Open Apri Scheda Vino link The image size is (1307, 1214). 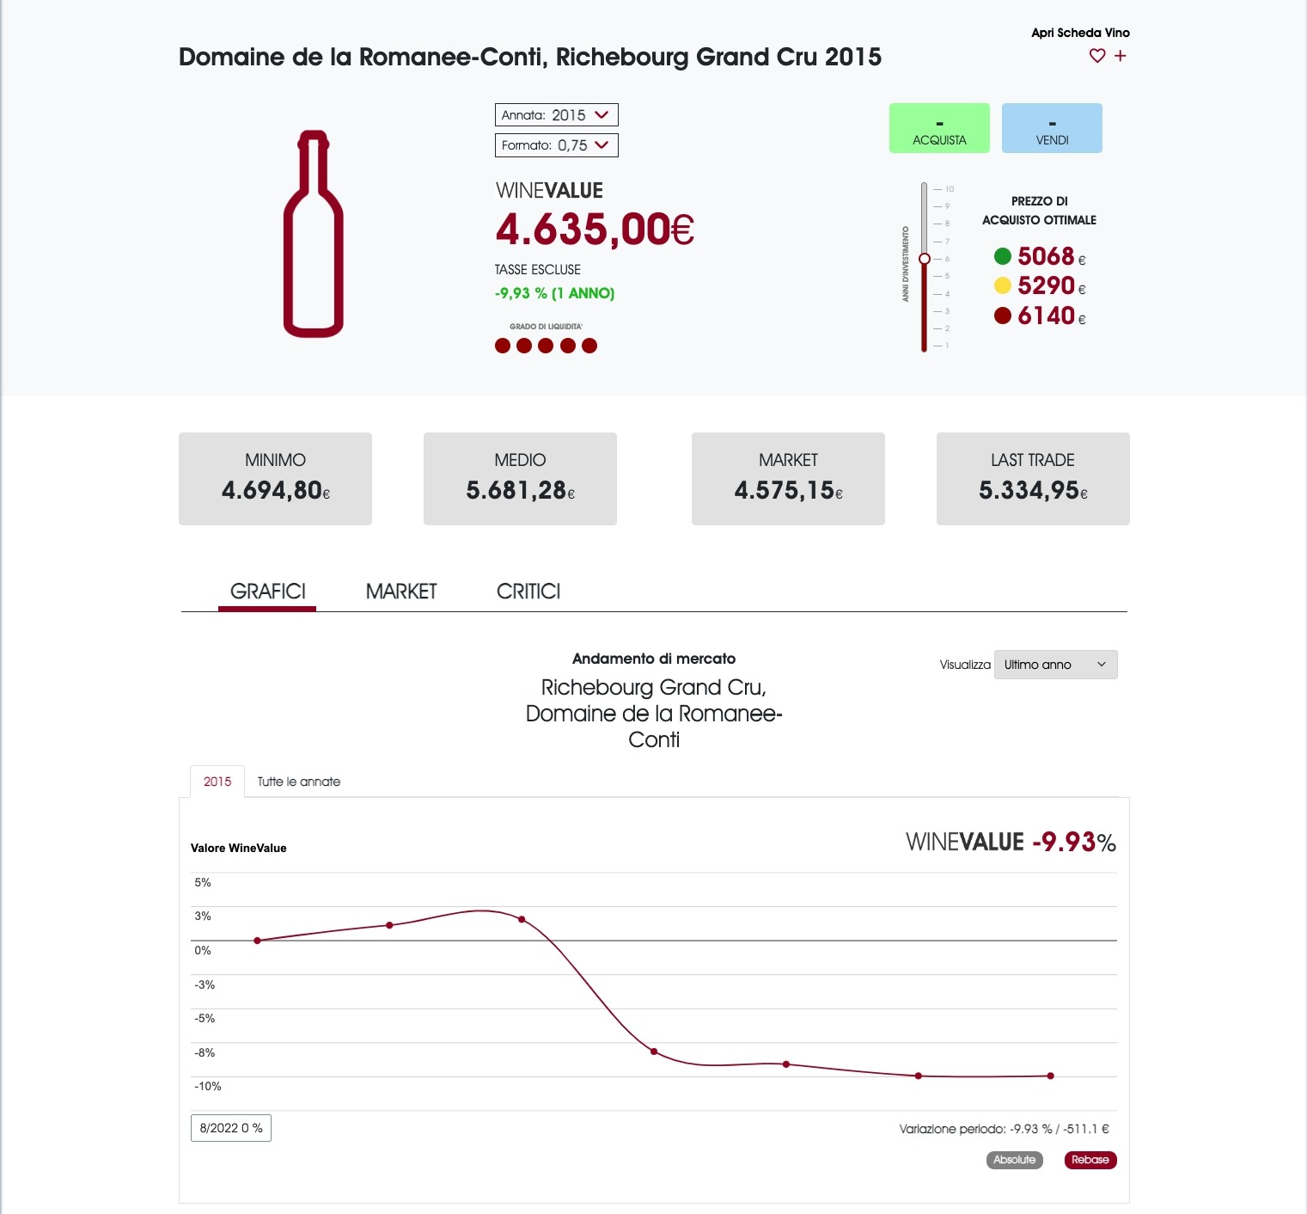point(1080,33)
